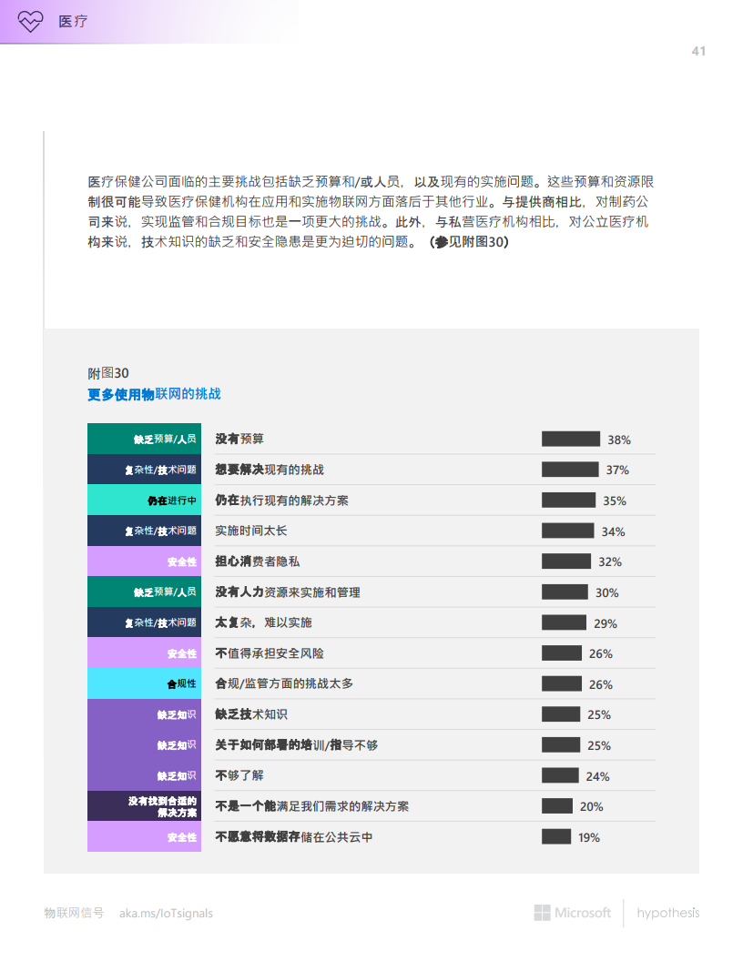Screen dimensions: 743x961
Task: Select the row label 想要解决现有的挑战
Action: (270, 470)
